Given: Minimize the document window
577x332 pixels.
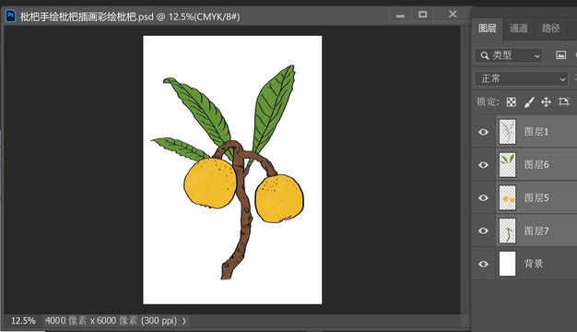Looking at the screenshot, I should (400, 15).
